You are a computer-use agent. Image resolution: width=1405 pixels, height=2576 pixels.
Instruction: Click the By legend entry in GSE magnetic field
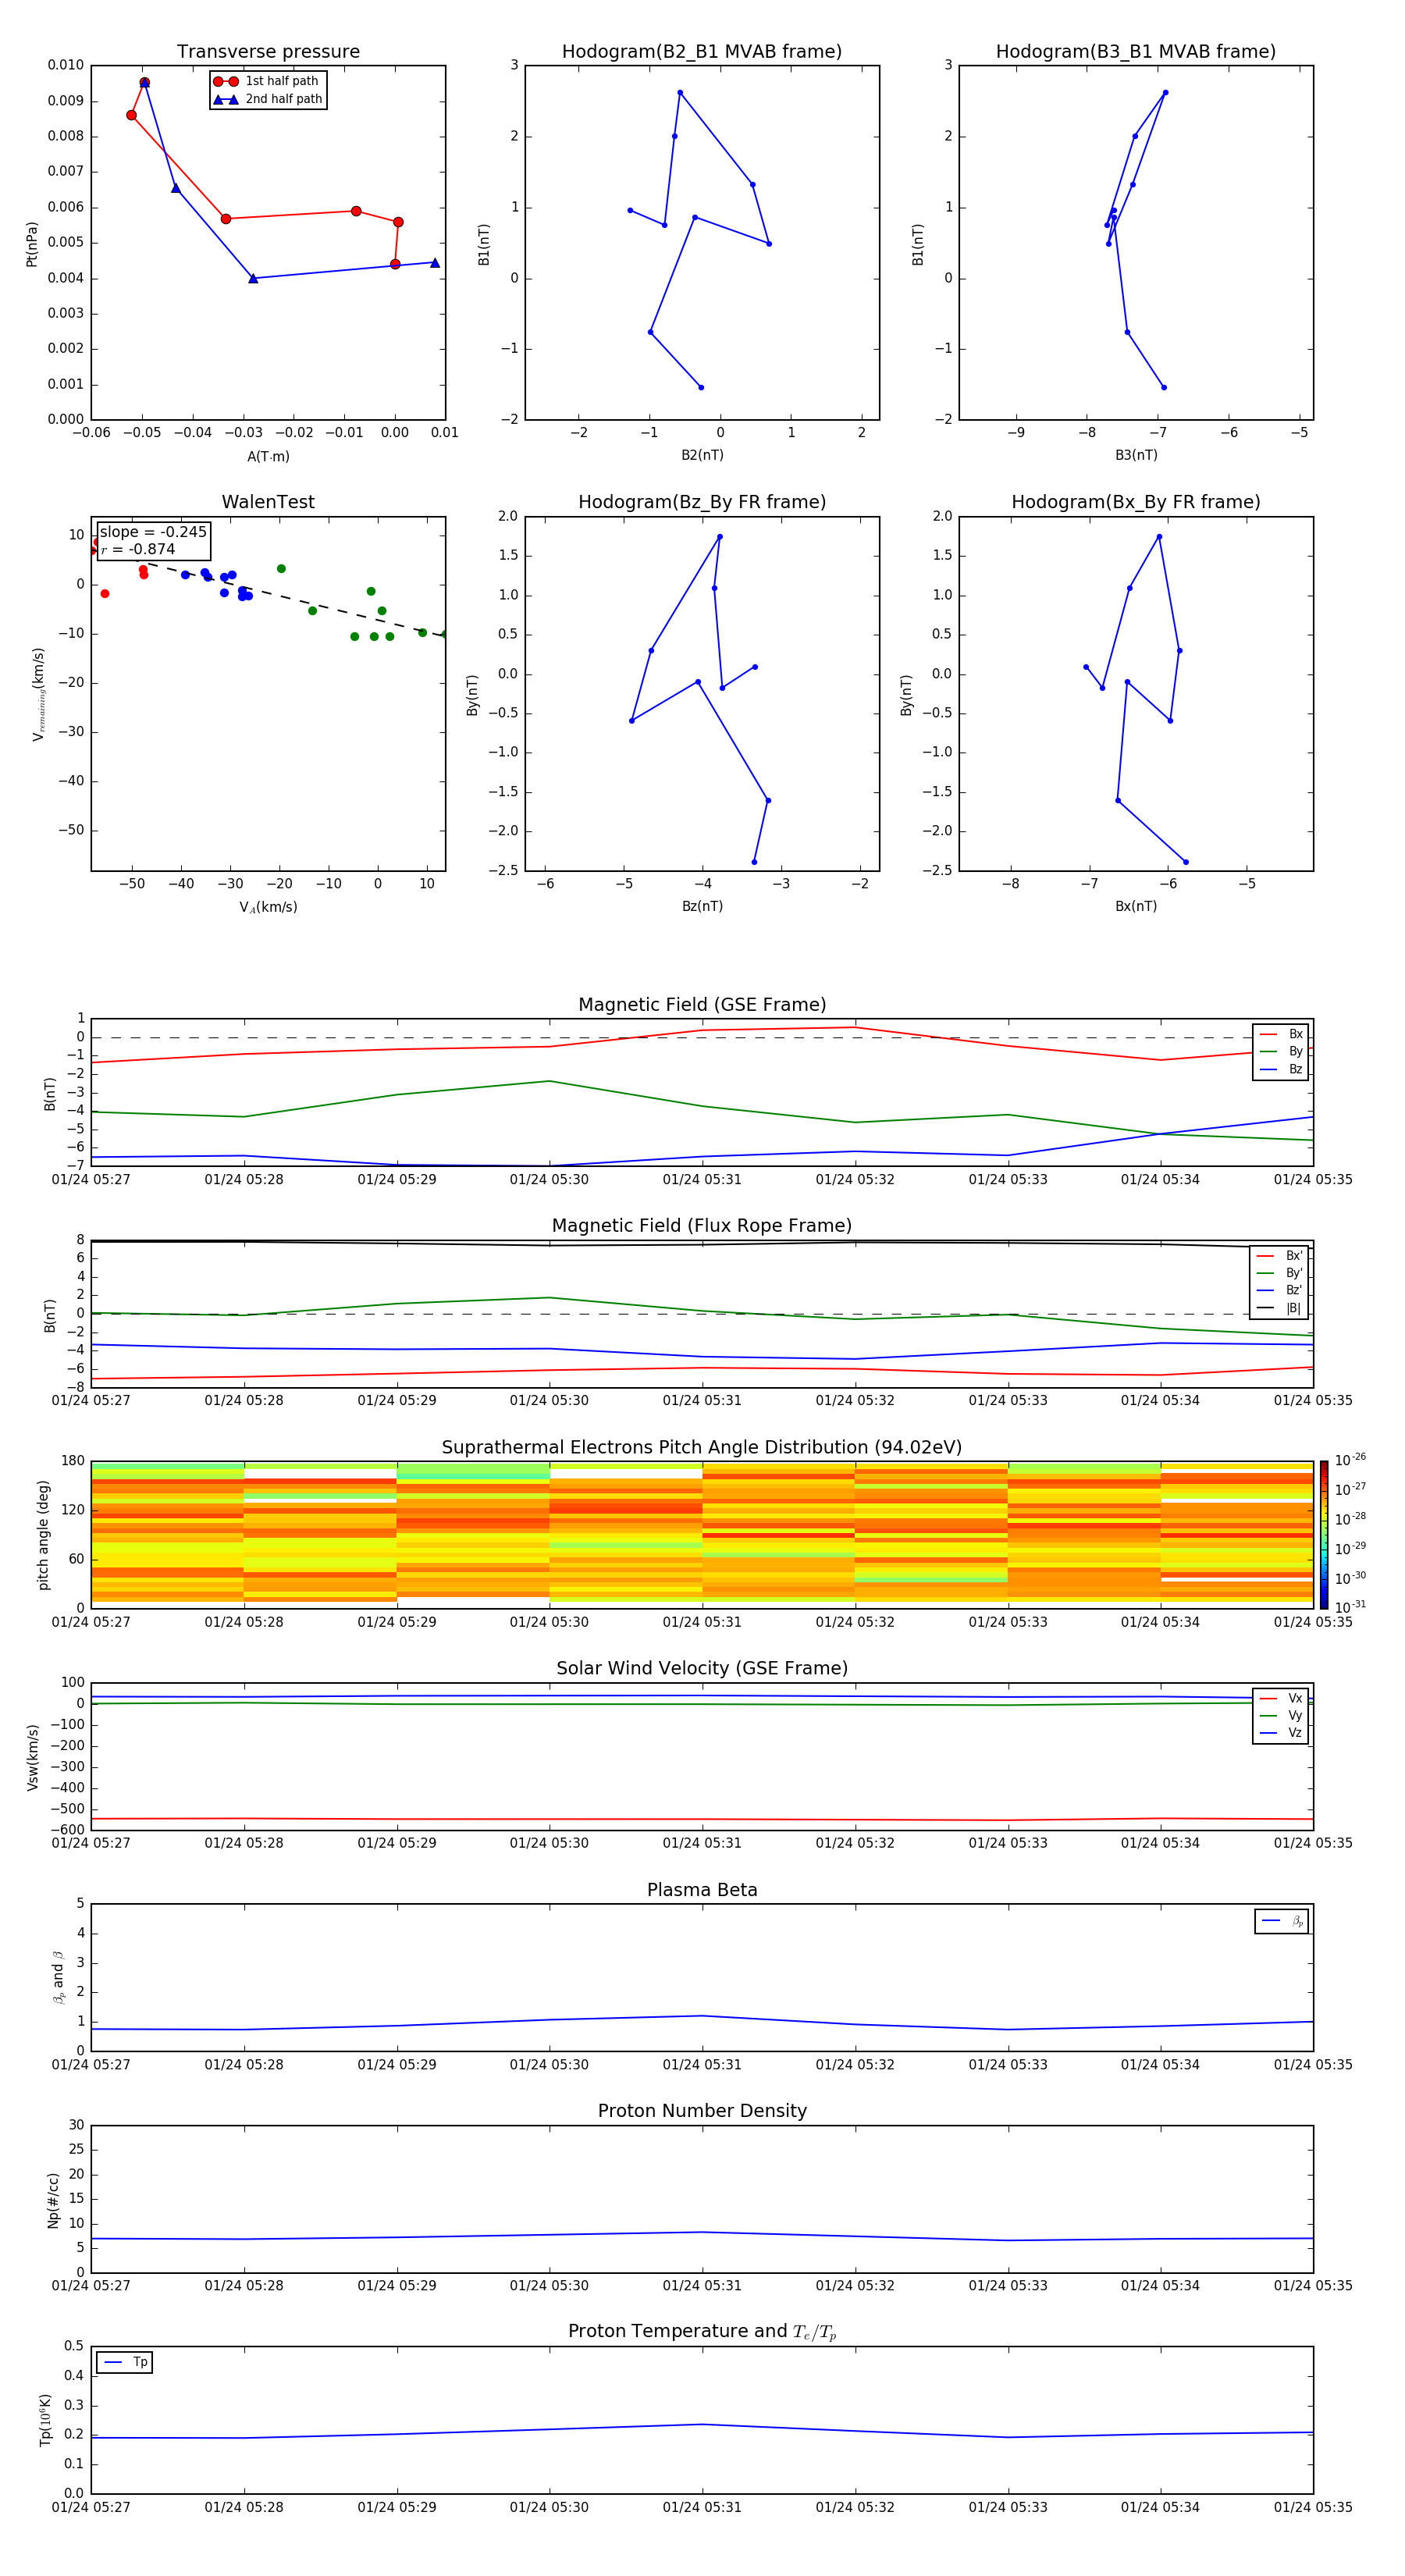point(1281,1052)
